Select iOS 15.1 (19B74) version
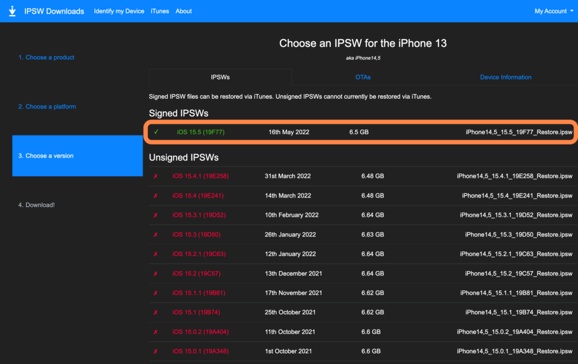578x364 pixels. pos(196,313)
